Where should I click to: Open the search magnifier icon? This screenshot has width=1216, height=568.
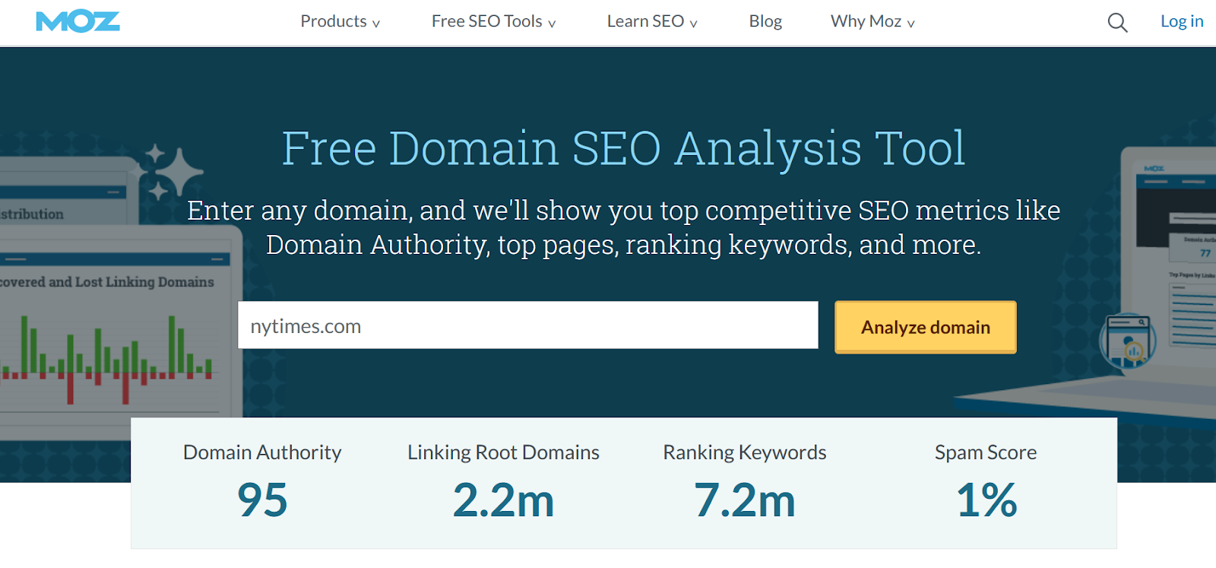[x=1117, y=22]
